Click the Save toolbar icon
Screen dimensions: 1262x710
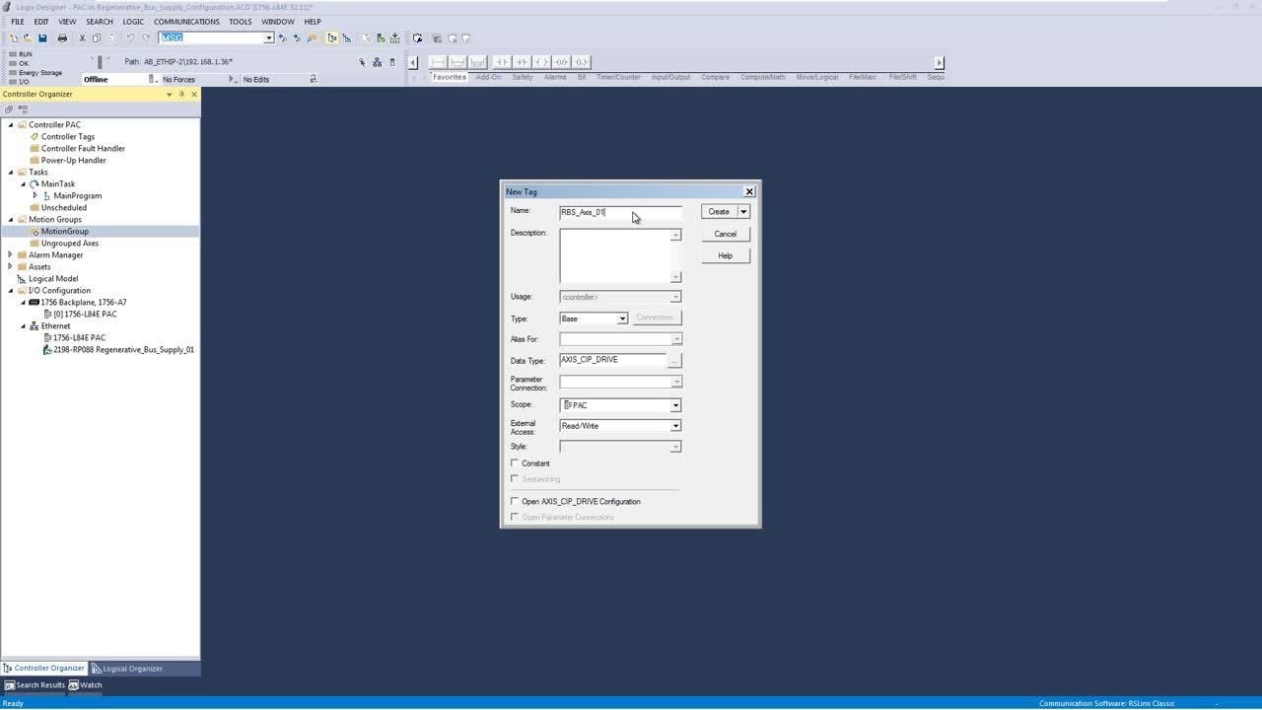42,38
